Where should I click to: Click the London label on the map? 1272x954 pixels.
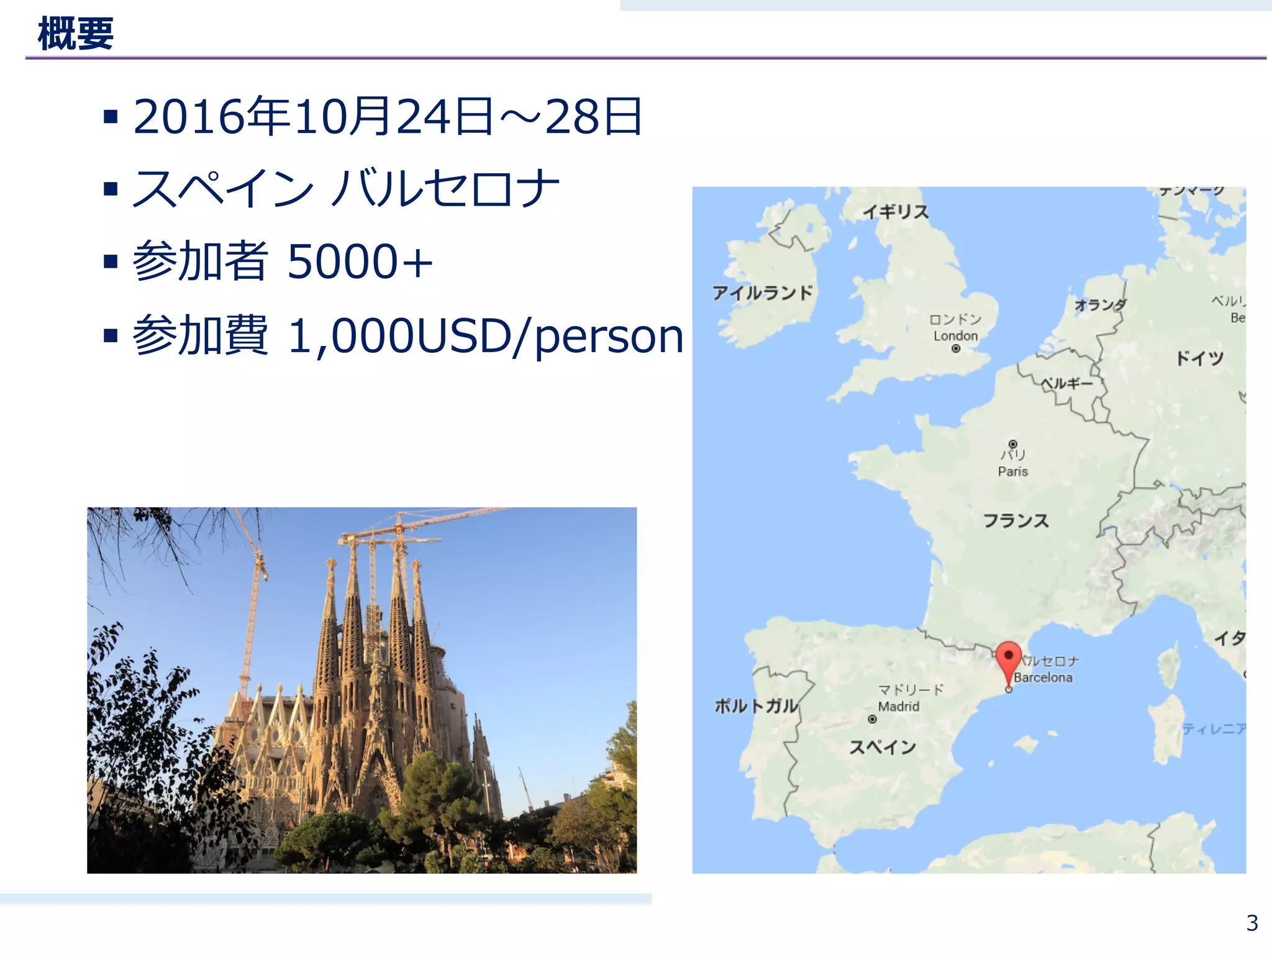pyautogui.click(x=956, y=336)
